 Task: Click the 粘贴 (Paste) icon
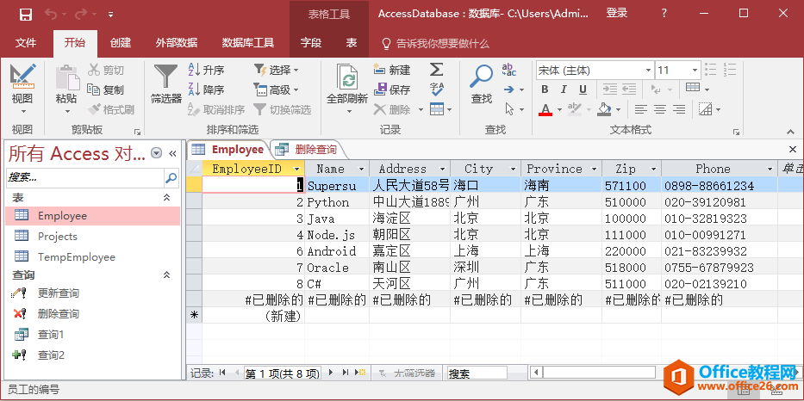(x=66, y=78)
